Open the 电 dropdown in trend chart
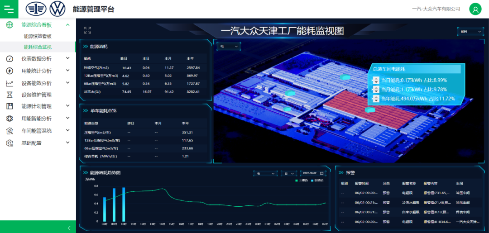This screenshot has height=233, width=489. [x=265, y=173]
